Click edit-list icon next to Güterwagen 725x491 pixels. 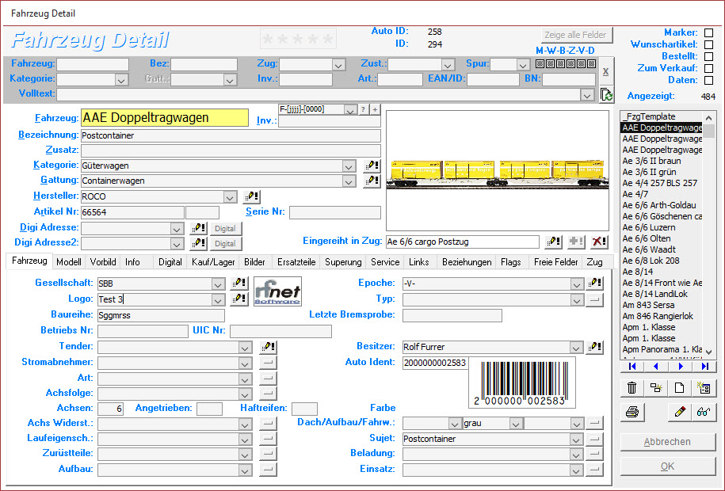pyautogui.click(x=372, y=166)
